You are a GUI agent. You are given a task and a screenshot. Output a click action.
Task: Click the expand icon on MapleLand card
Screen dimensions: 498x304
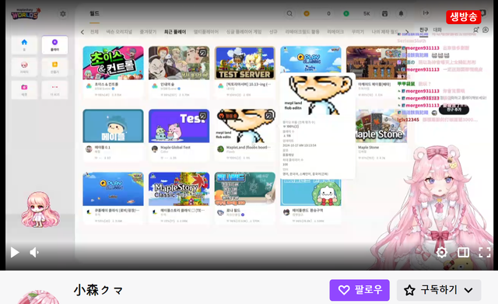coord(268,116)
